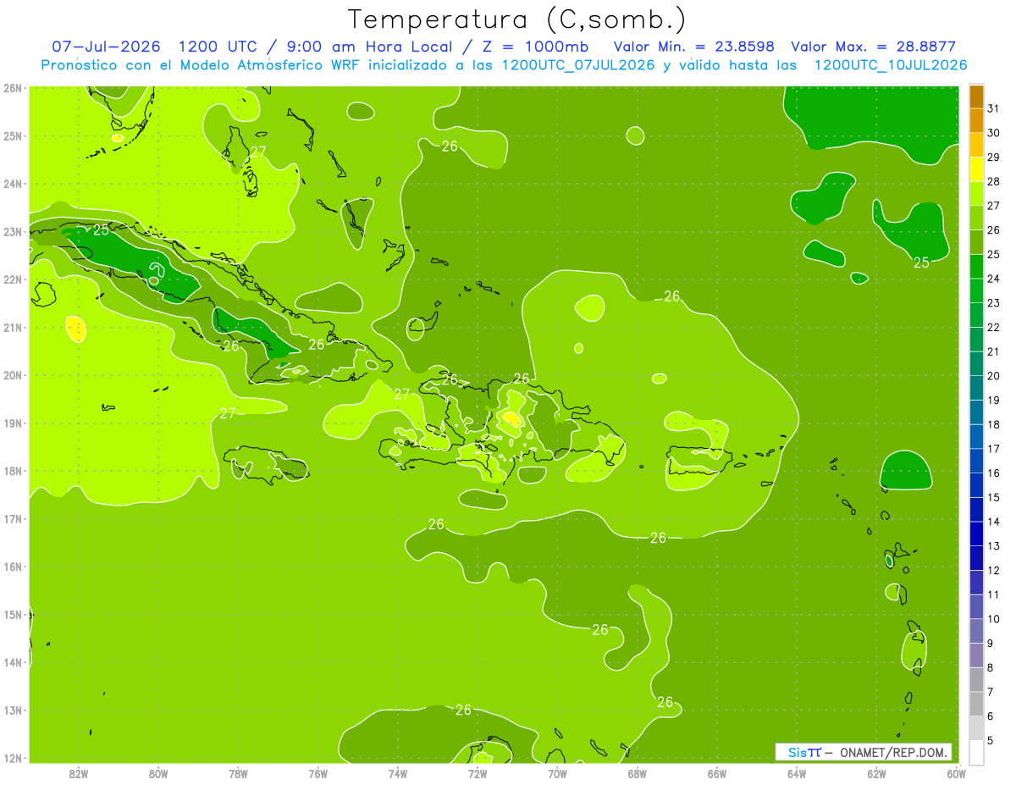
Task: Click the blue legend swatch between 13 and 14
Action: pos(976,534)
